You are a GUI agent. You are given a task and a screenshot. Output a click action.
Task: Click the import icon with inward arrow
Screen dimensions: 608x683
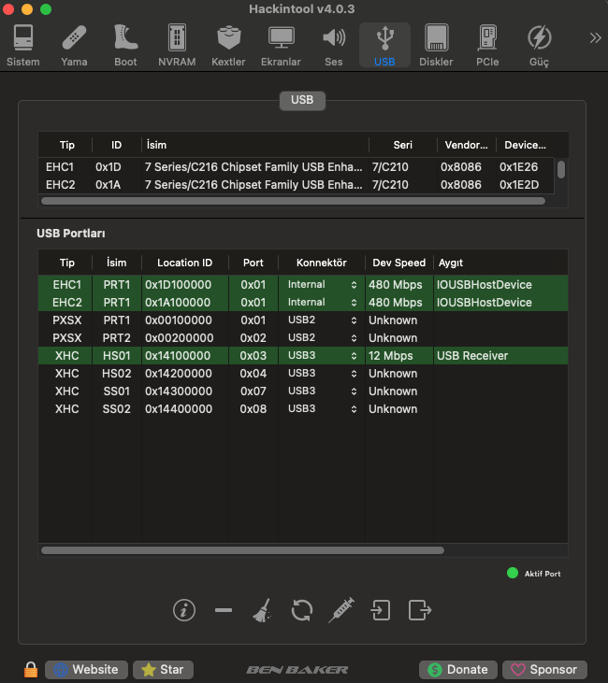click(x=380, y=610)
